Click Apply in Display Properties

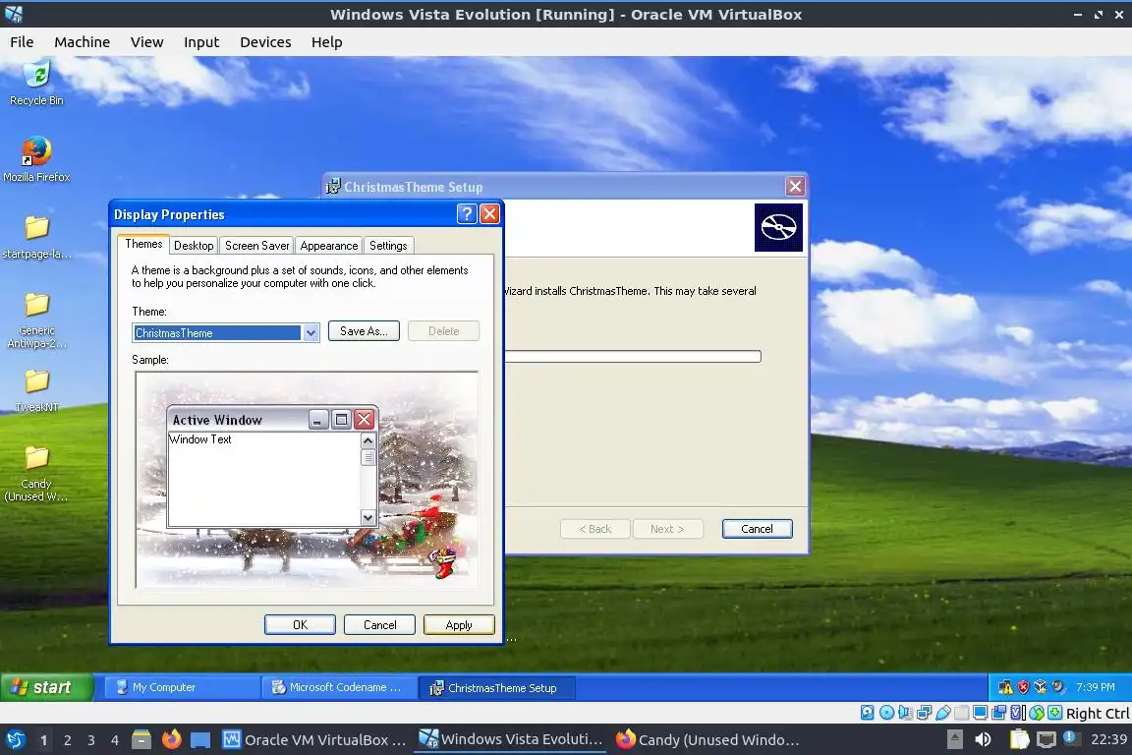click(x=459, y=625)
